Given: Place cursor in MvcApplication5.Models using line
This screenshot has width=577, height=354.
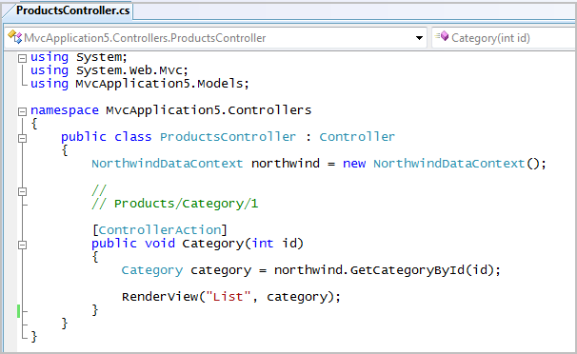Looking at the screenshot, I should pos(140,84).
